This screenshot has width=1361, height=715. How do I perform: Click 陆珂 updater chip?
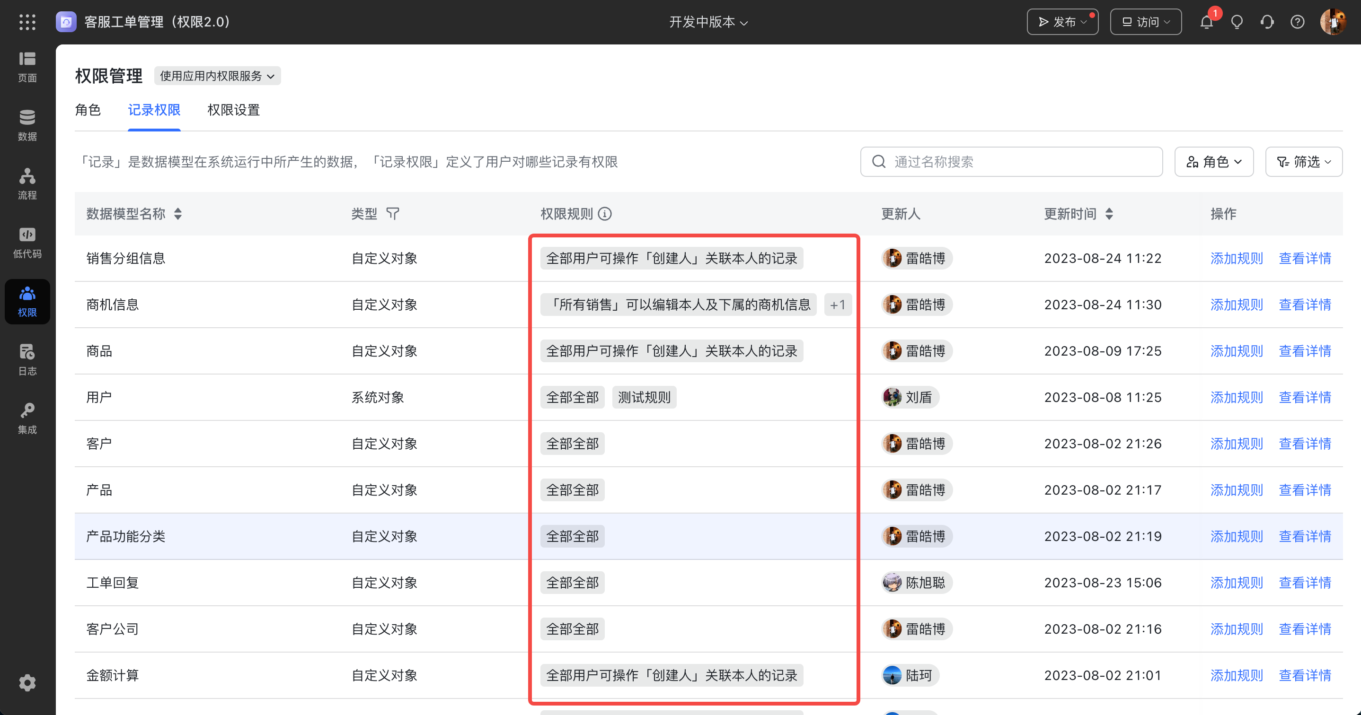pyautogui.click(x=910, y=675)
